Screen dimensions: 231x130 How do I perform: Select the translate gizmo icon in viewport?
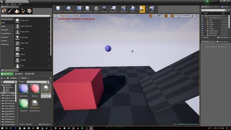[x=151, y=16]
